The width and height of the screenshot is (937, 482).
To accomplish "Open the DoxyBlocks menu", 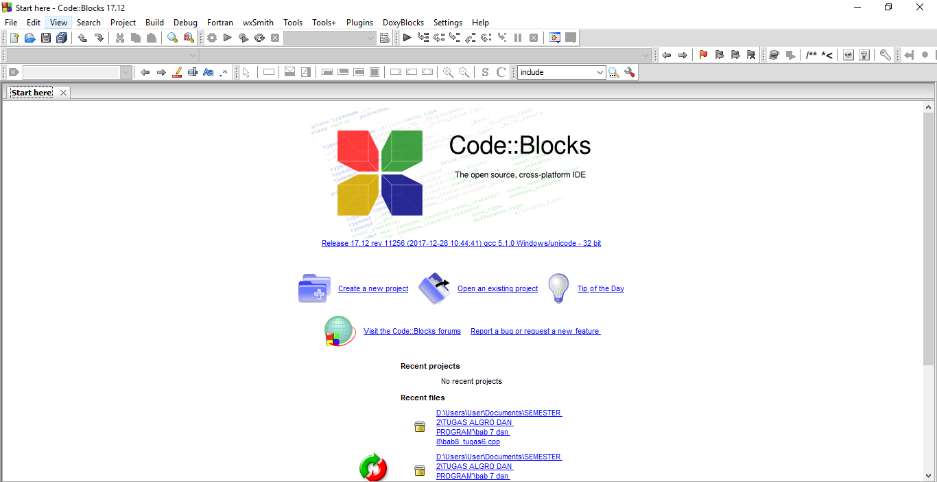I will coord(403,22).
